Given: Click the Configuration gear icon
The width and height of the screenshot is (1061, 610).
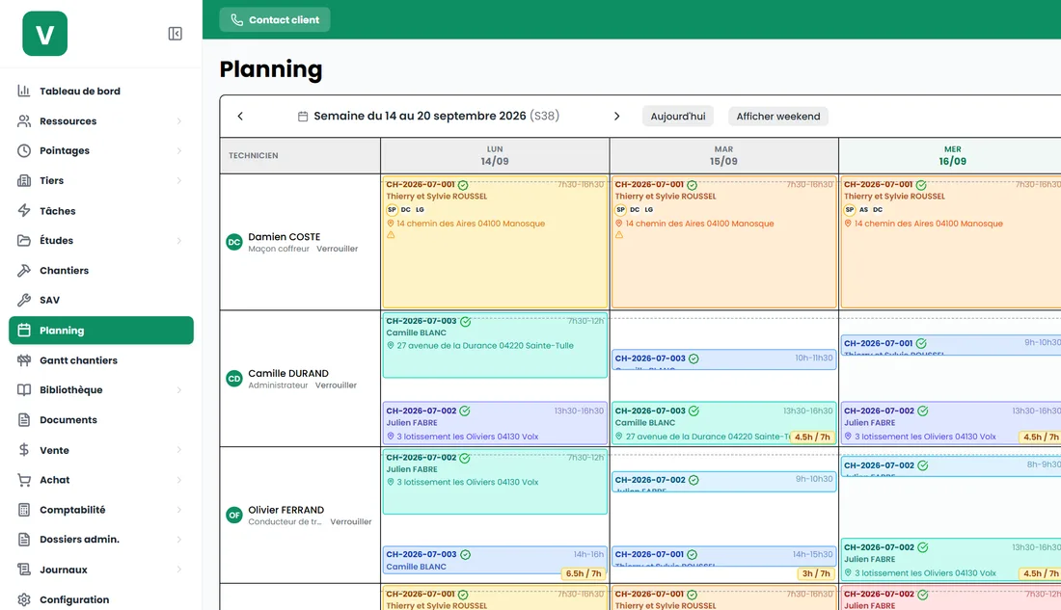Looking at the screenshot, I should click(x=24, y=599).
